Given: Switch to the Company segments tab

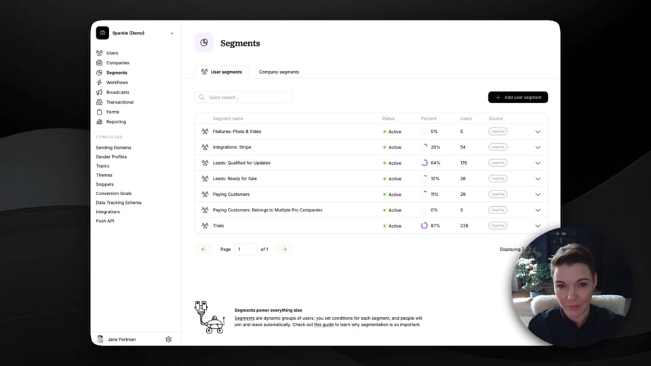Looking at the screenshot, I should (279, 72).
